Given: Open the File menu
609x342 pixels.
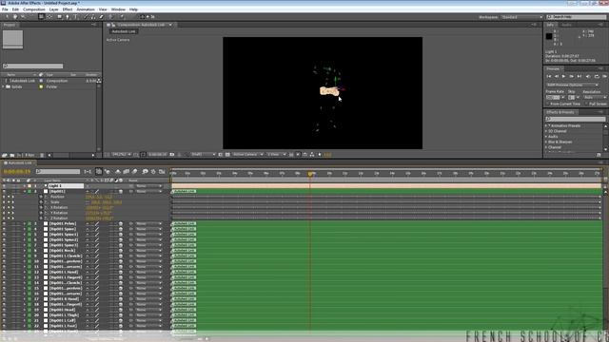Looking at the screenshot, I should pos(5,9).
